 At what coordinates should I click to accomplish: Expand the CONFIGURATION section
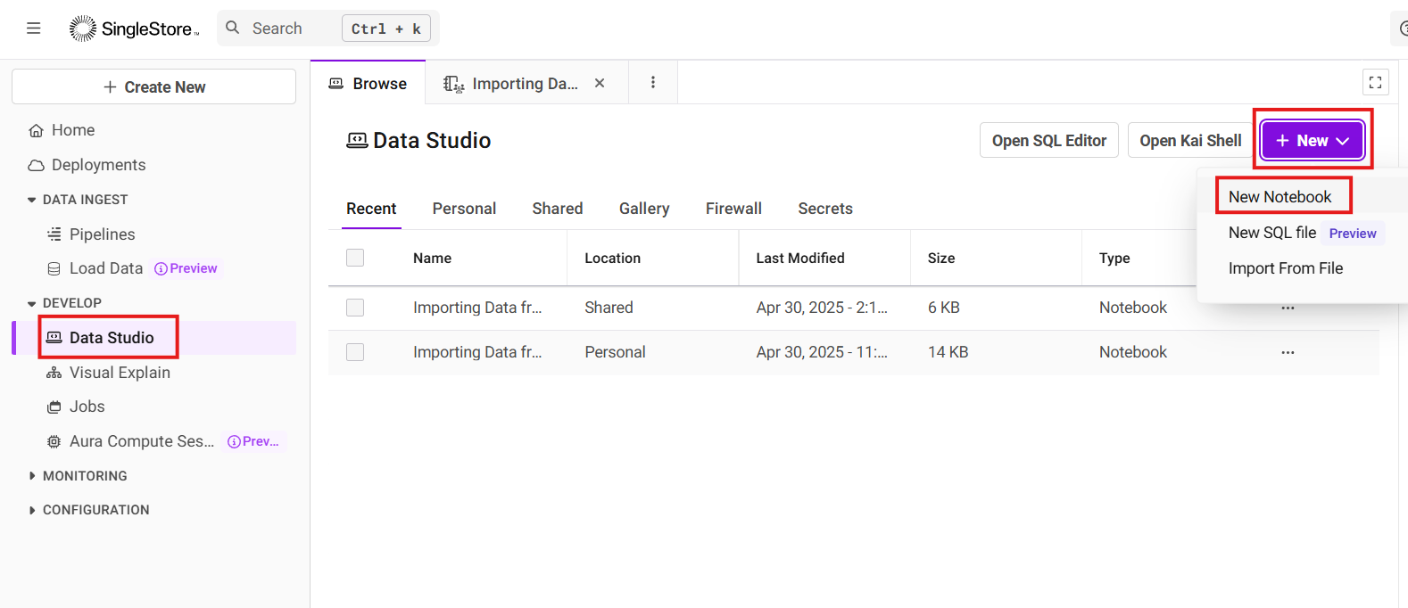pyautogui.click(x=32, y=510)
